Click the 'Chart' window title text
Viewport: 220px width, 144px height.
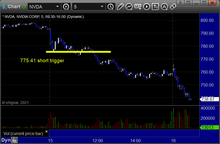pyautogui.click(x=14, y=7)
